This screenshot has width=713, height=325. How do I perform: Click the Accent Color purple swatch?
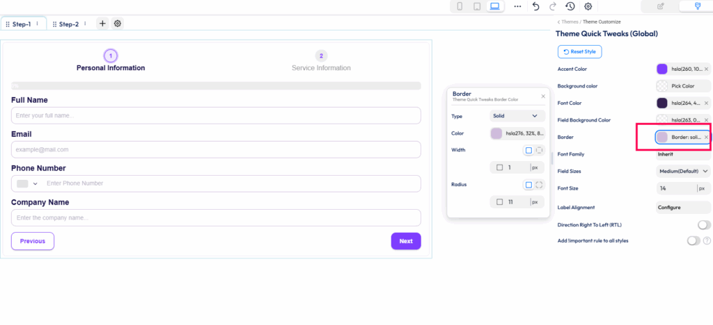[x=661, y=69]
